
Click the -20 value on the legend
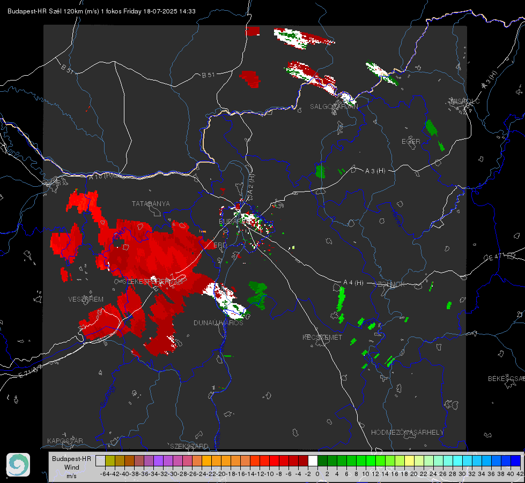click(221, 474)
